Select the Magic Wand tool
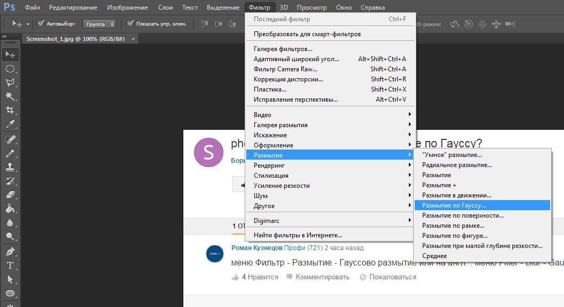 coord(10,96)
